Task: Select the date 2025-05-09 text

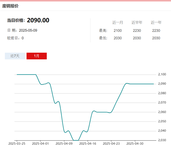Action: (x=28, y=30)
